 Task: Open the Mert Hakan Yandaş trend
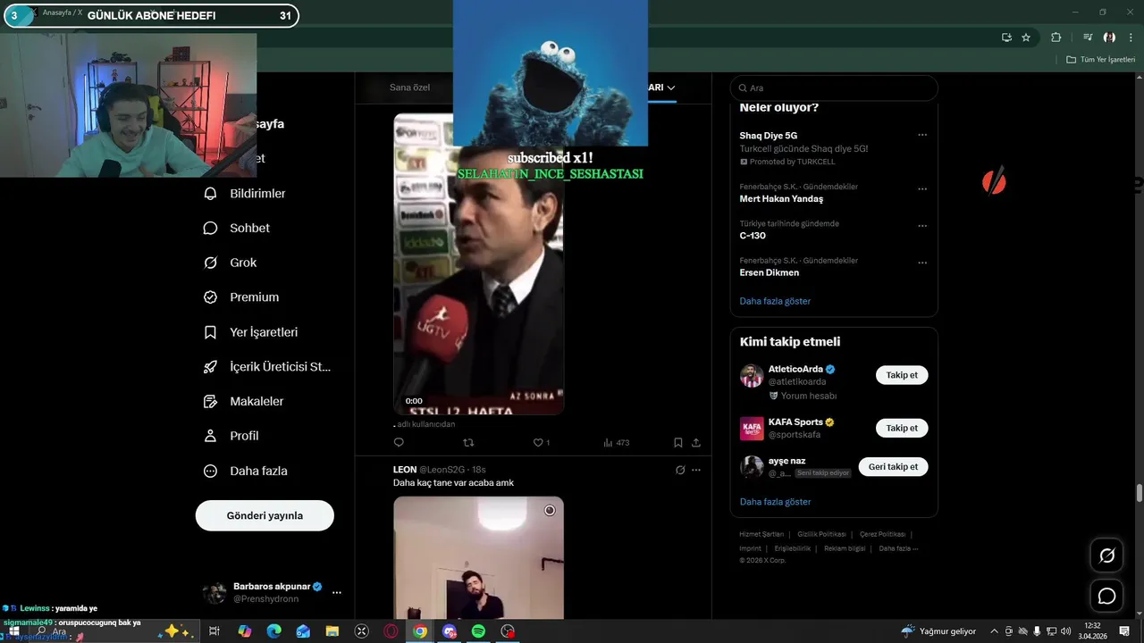click(781, 199)
